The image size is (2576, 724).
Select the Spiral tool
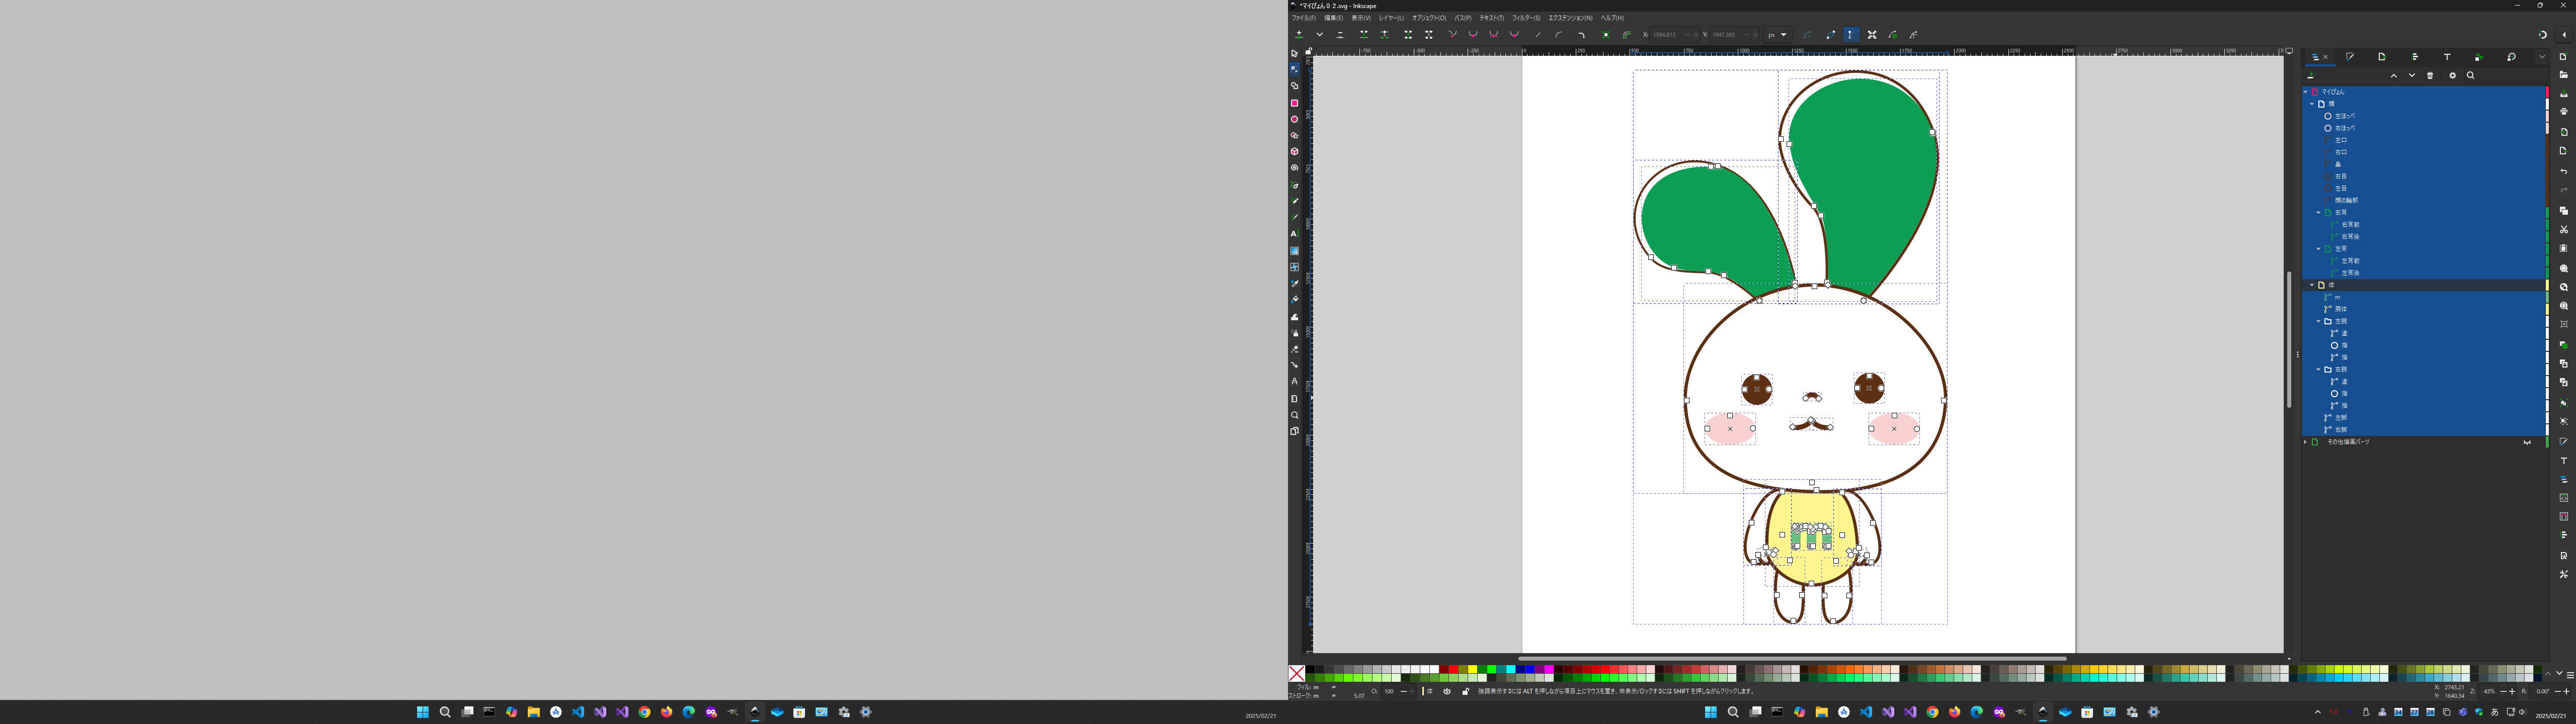pyautogui.click(x=1294, y=168)
